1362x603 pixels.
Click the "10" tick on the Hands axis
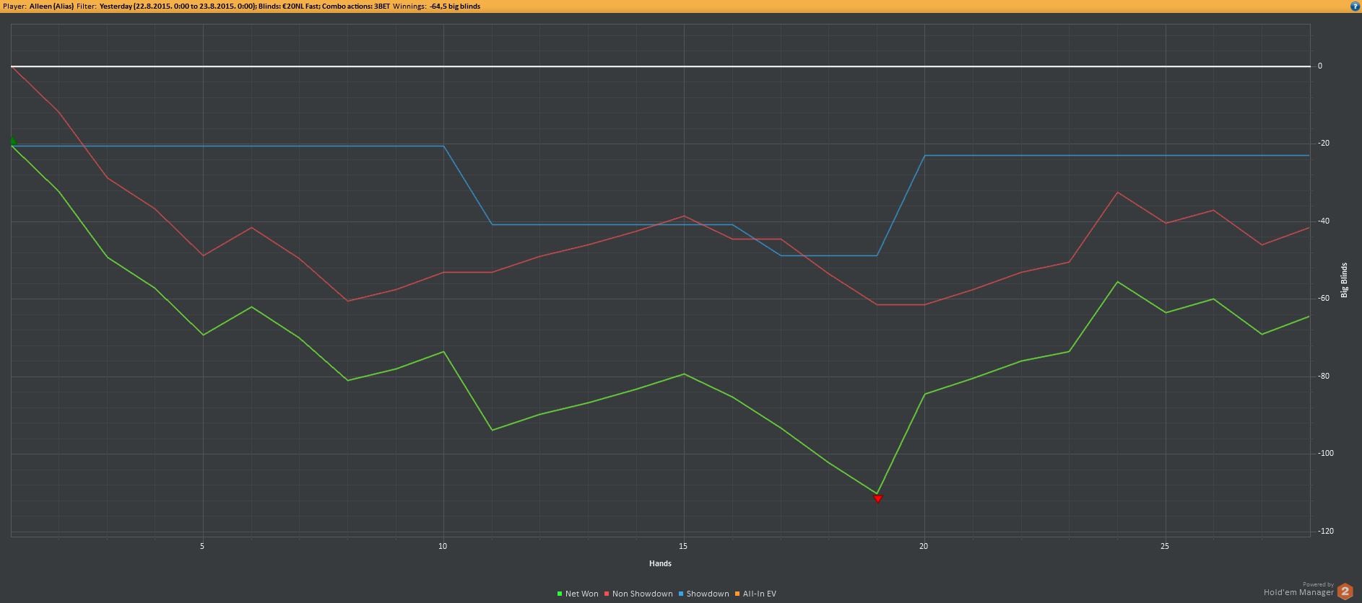pyautogui.click(x=443, y=546)
